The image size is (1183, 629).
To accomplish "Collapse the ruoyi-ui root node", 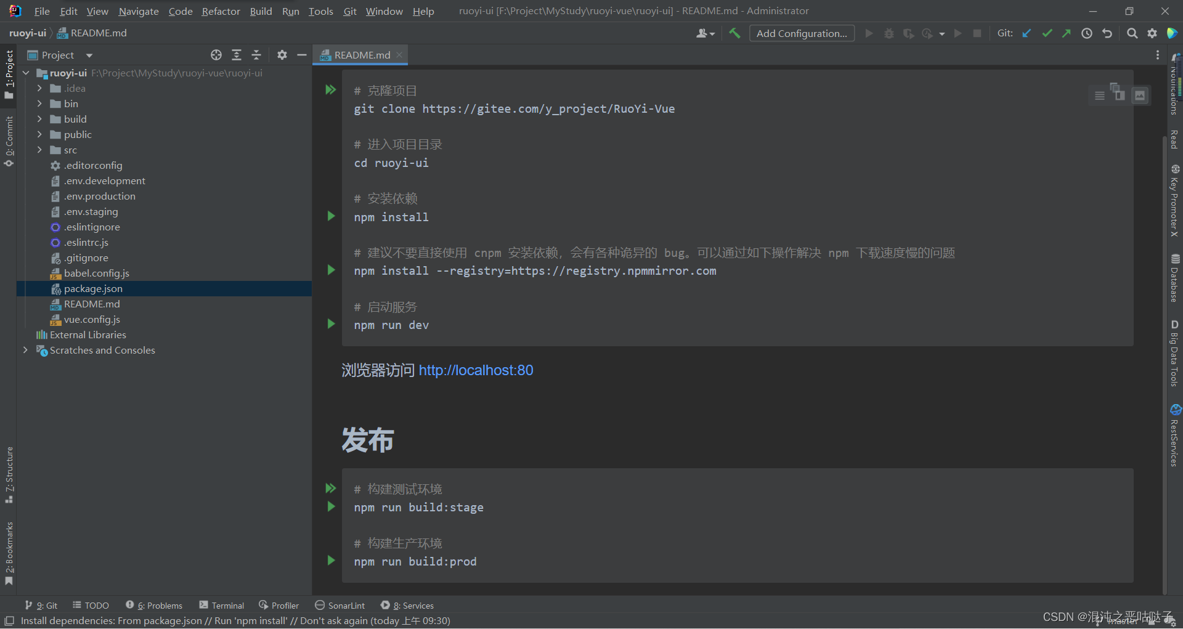I will (x=26, y=73).
